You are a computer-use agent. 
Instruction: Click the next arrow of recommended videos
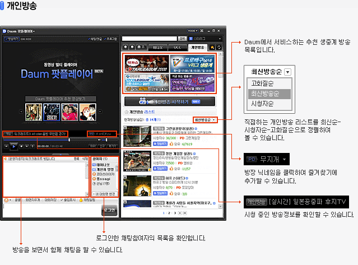click(x=100, y=111)
